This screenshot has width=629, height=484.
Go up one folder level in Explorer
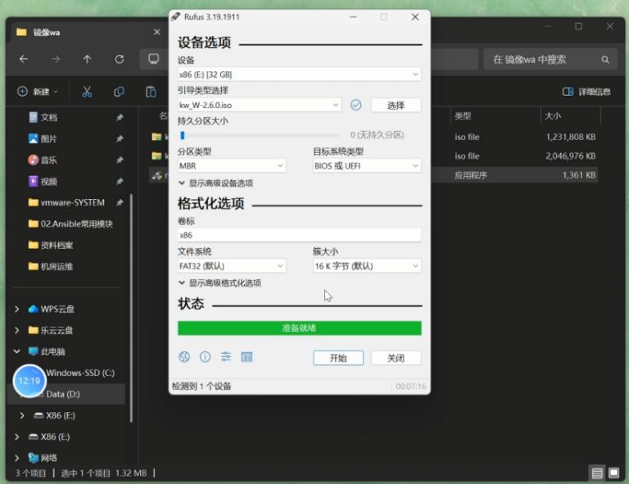tap(87, 59)
